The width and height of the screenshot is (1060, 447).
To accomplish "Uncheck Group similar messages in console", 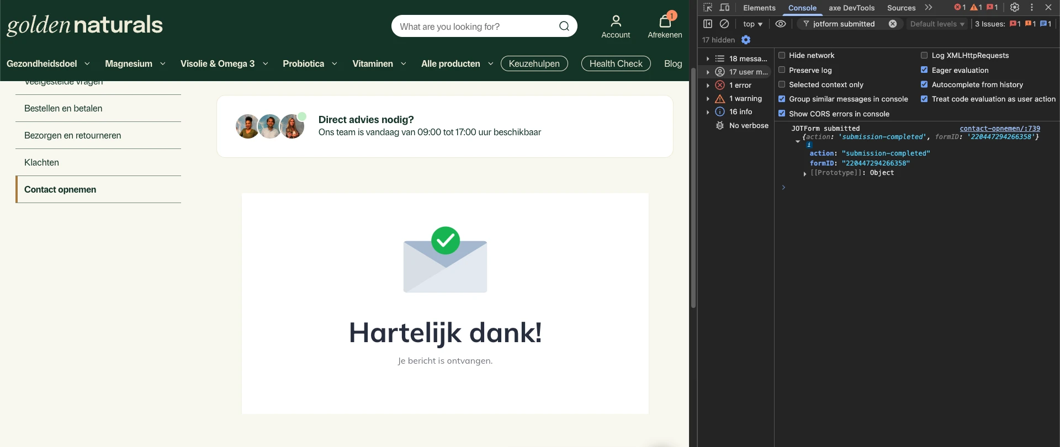I will click(x=782, y=99).
